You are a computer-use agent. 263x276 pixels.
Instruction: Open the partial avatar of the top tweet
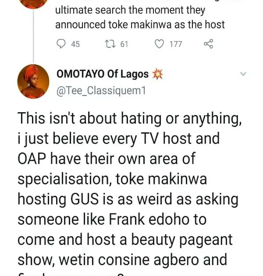(33, 4)
